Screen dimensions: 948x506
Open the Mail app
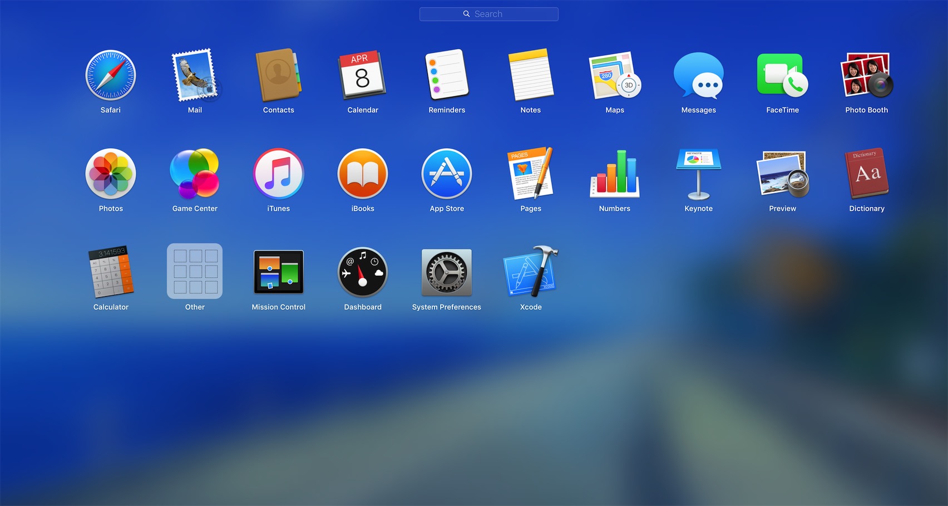click(195, 75)
